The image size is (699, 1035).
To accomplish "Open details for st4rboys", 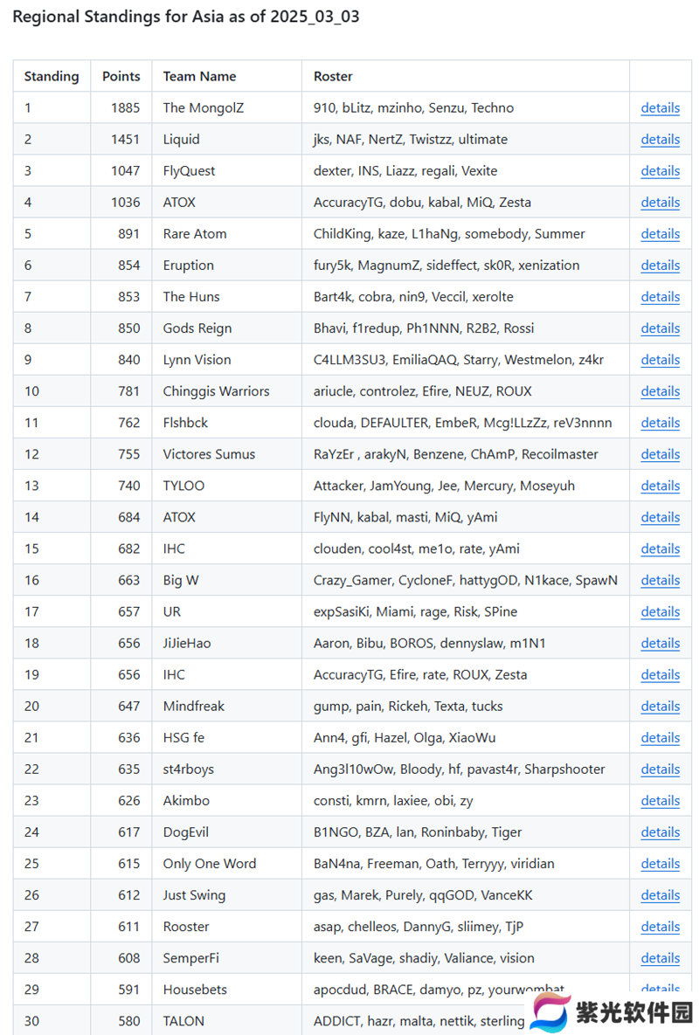I will coord(660,769).
